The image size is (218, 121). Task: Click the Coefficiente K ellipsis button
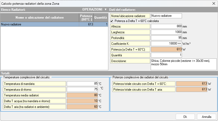[x=180, y=43]
